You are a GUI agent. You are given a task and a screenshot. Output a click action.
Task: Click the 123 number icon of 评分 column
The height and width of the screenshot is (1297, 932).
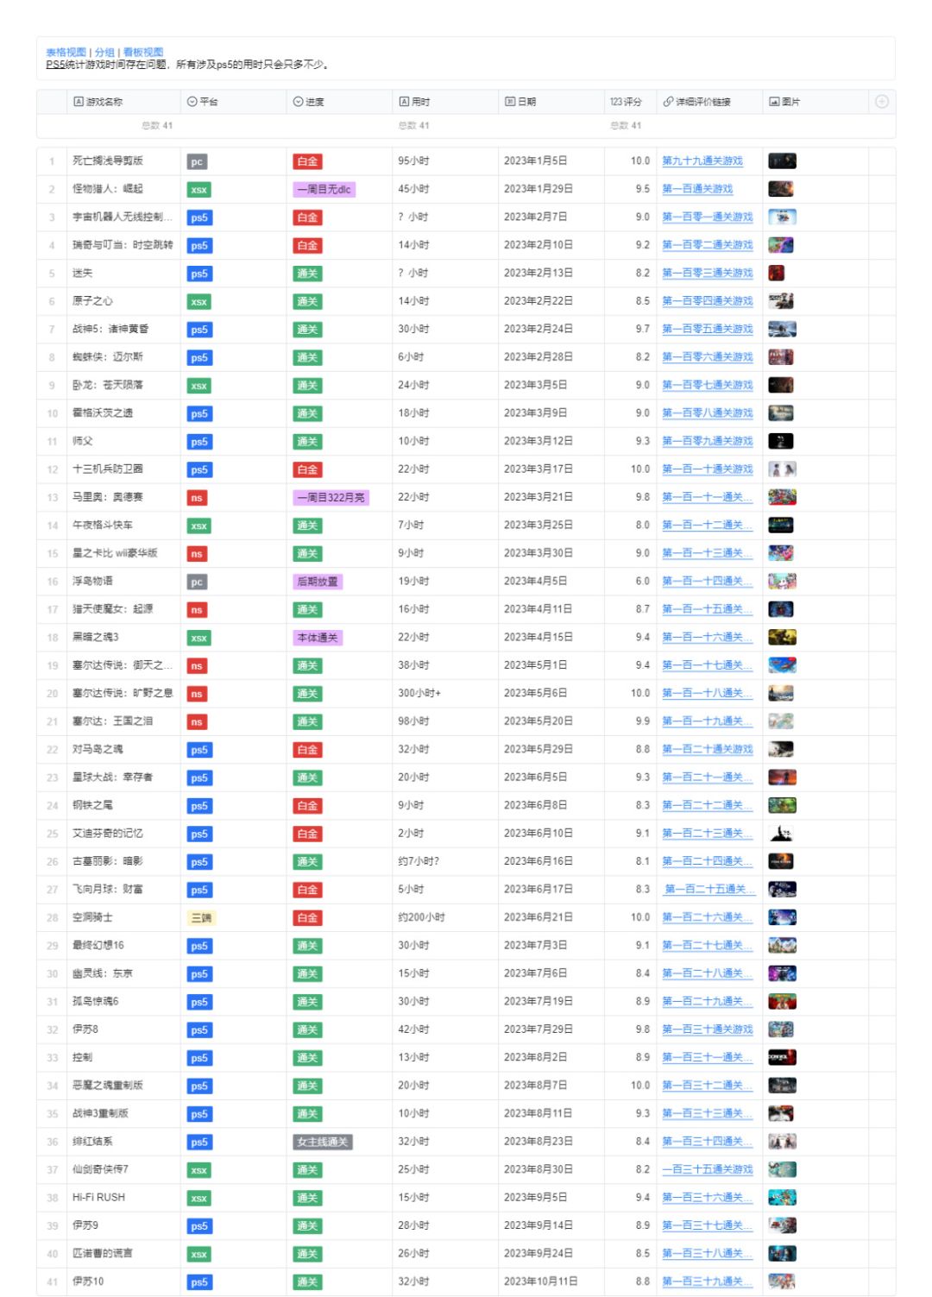point(615,102)
